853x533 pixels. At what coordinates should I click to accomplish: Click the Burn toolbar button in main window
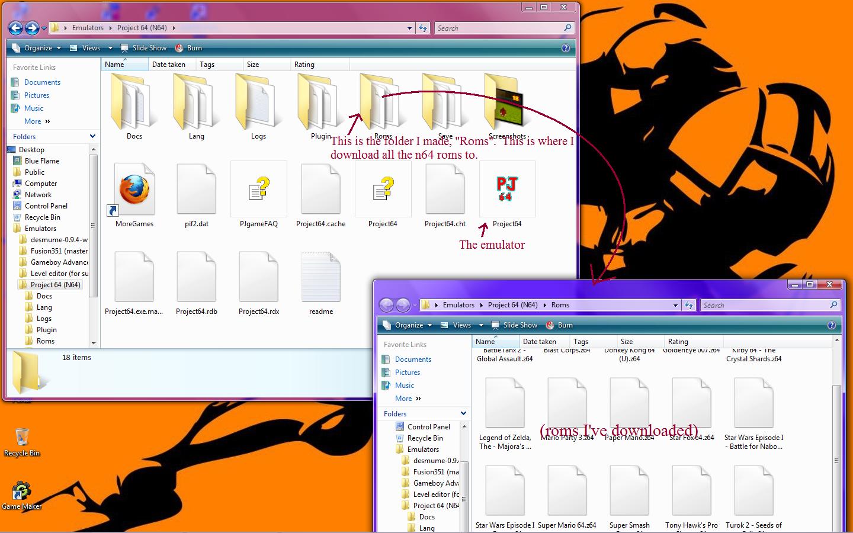coord(188,48)
